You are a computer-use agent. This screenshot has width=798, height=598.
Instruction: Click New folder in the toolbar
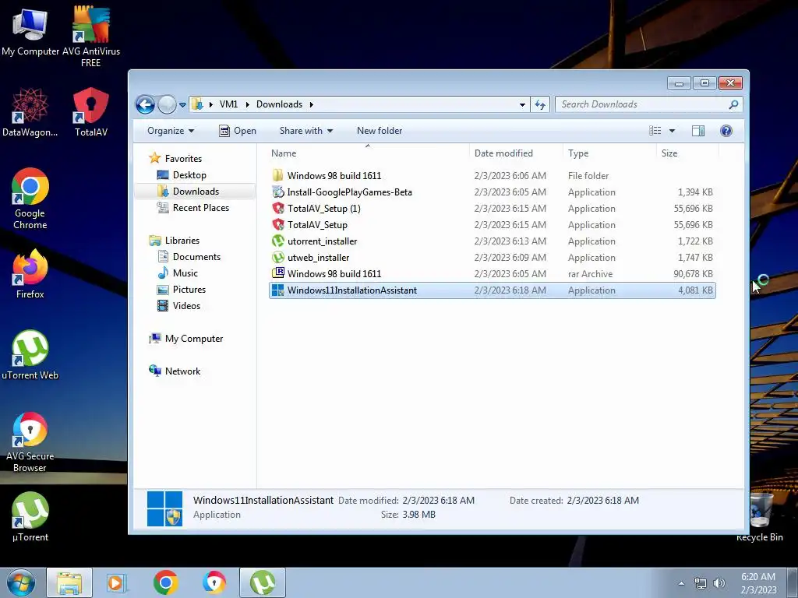(380, 131)
